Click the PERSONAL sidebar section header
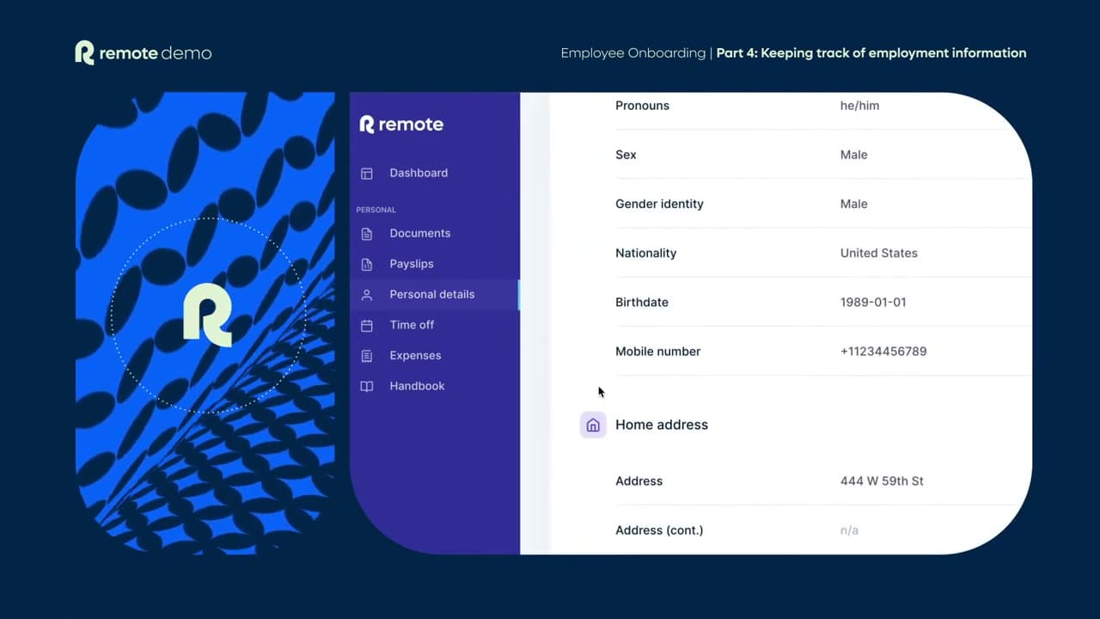1100x619 pixels. pos(376,210)
